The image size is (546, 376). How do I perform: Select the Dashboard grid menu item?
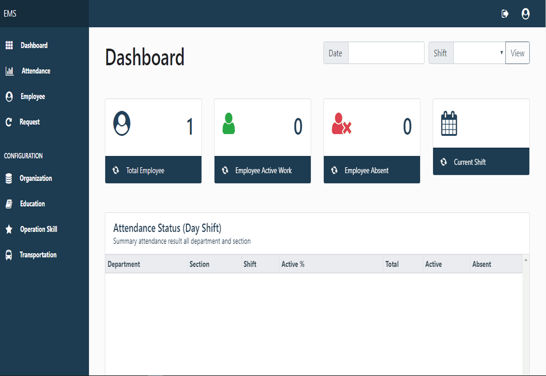pos(10,45)
